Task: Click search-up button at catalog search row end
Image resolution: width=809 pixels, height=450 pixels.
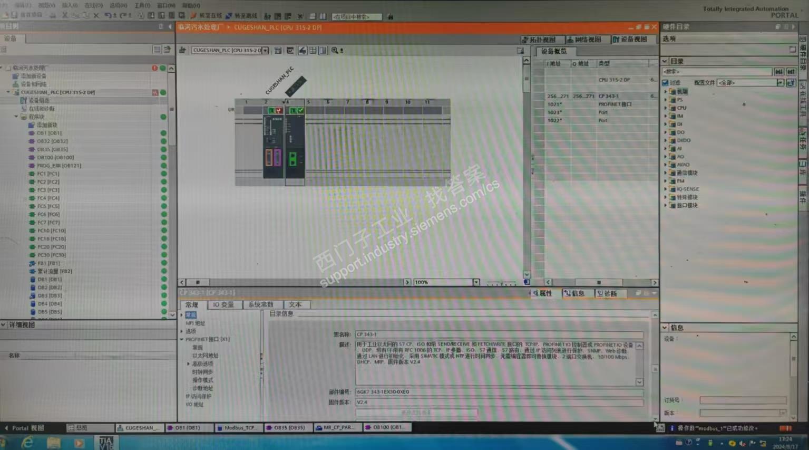Action: [791, 71]
